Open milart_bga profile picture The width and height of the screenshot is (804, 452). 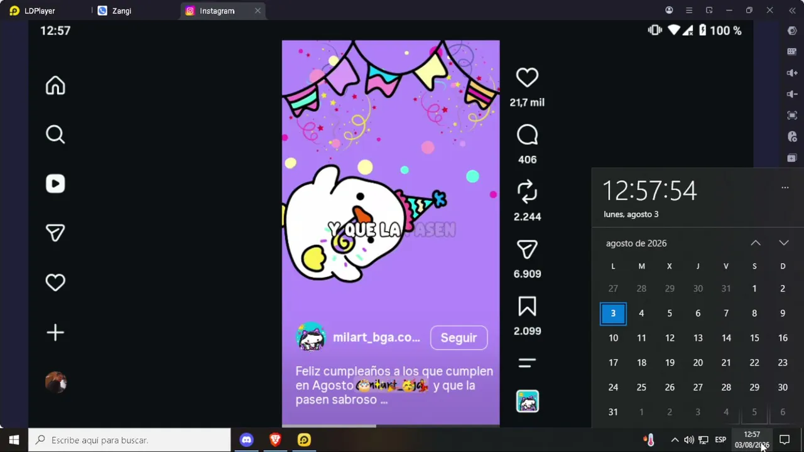[x=311, y=338]
